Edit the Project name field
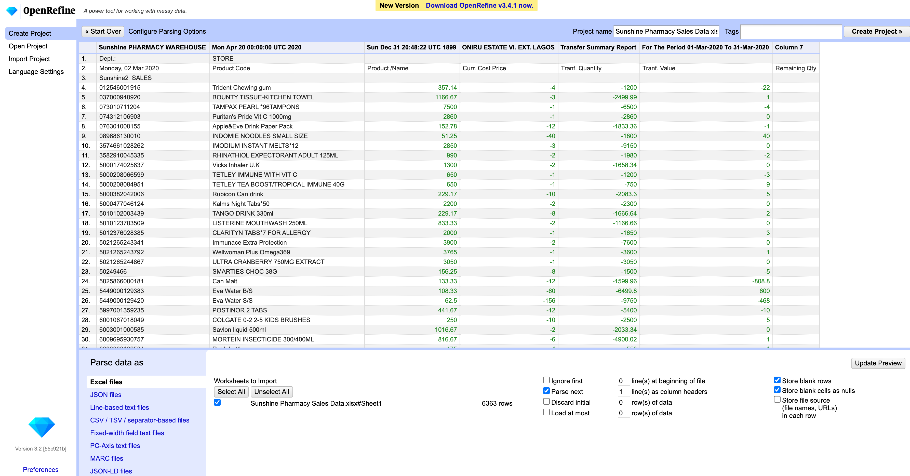This screenshot has height=476, width=910. click(666, 31)
